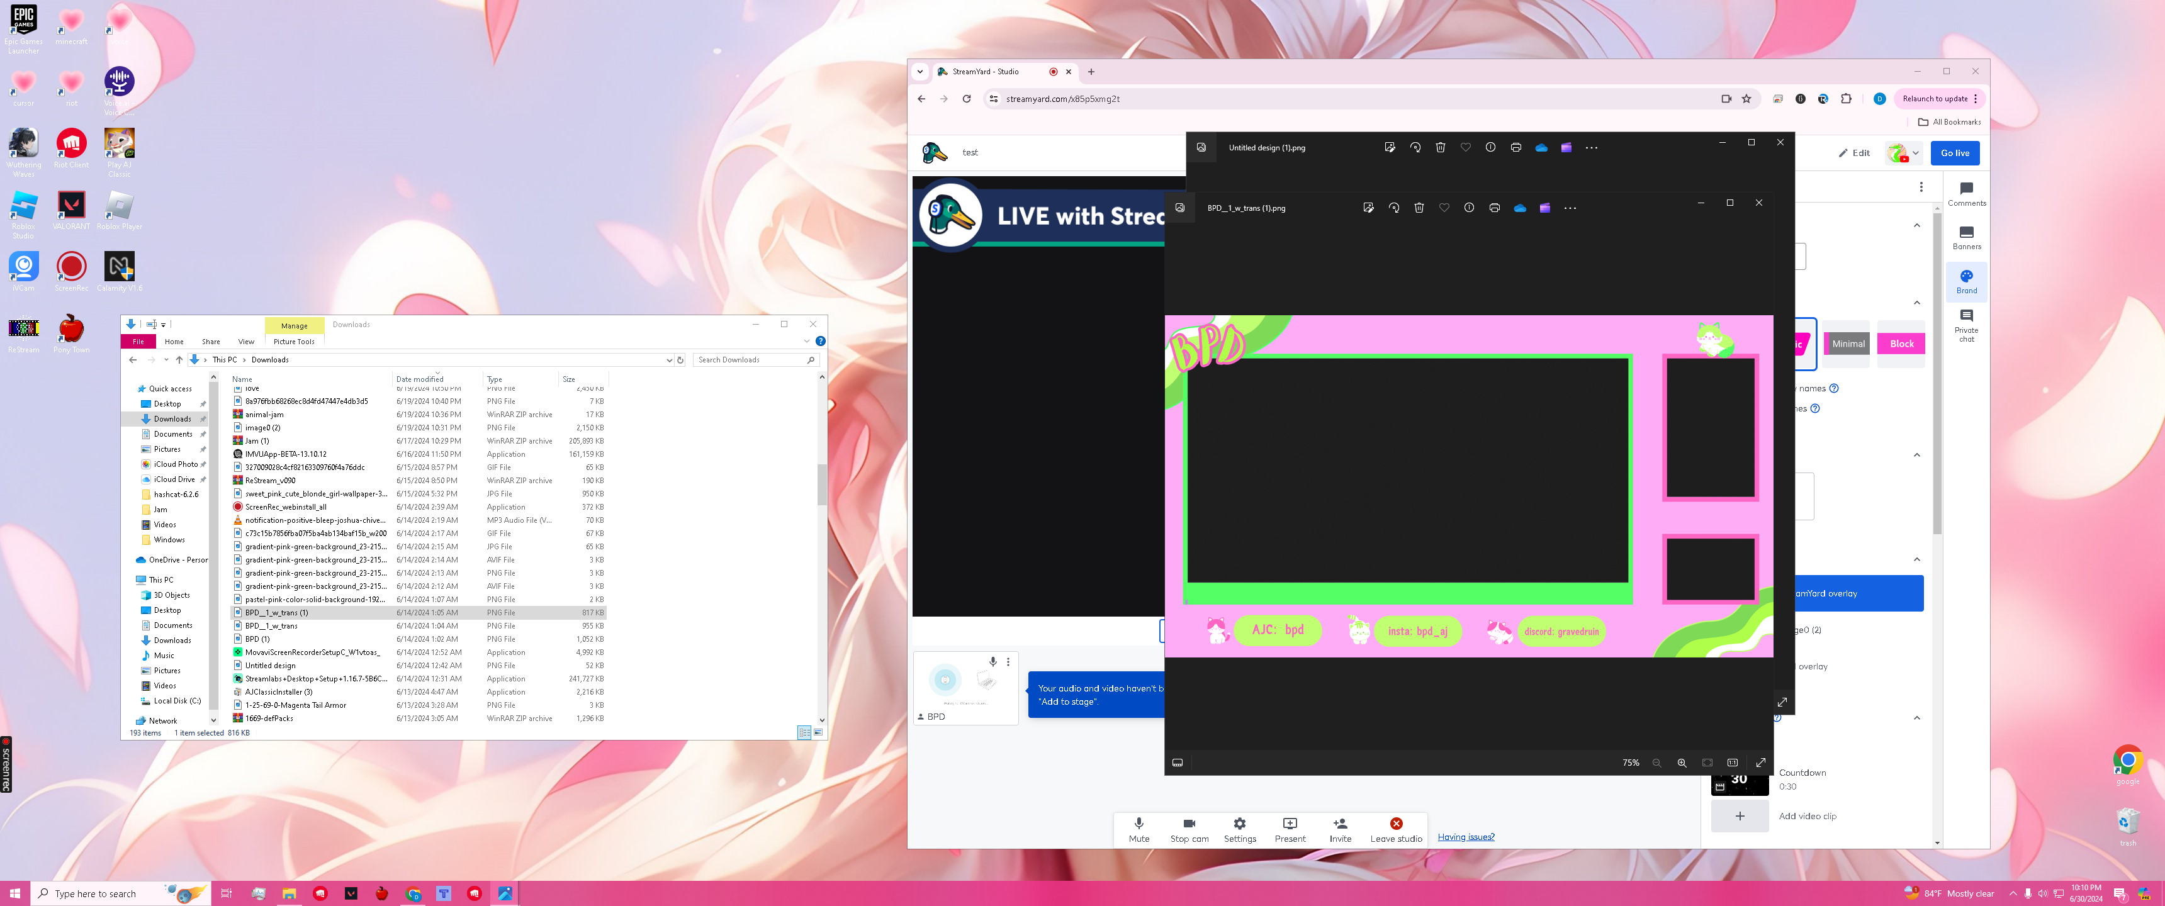Click the Go live button
The height and width of the screenshot is (906, 2165).
1955,153
